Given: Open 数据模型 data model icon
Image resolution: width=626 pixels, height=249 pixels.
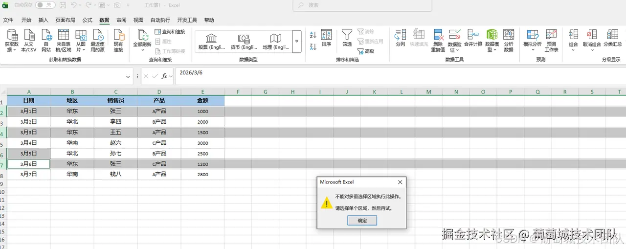Looking at the screenshot, I should coord(492,41).
